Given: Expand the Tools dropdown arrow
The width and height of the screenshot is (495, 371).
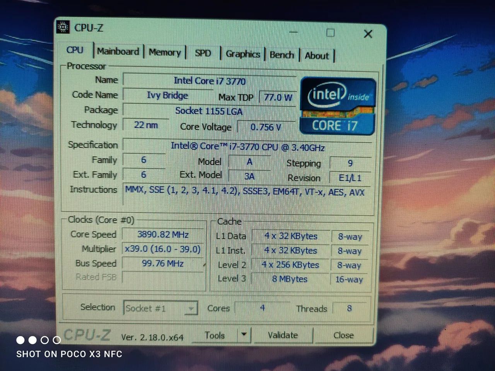Looking at the screenshot, I should click(x=244, y=335).
